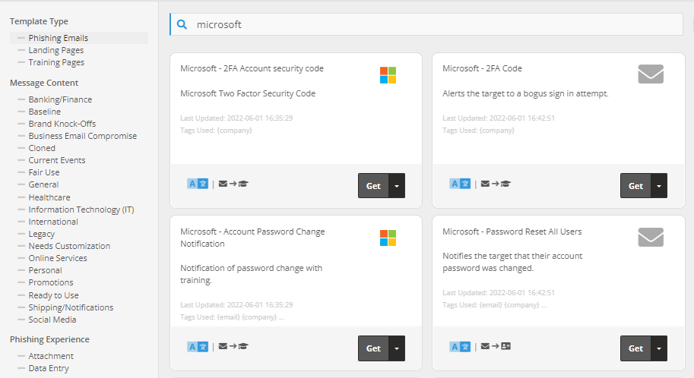
Task: Filter by Data Entry phishing experience
Action: [x=49, y=368]
